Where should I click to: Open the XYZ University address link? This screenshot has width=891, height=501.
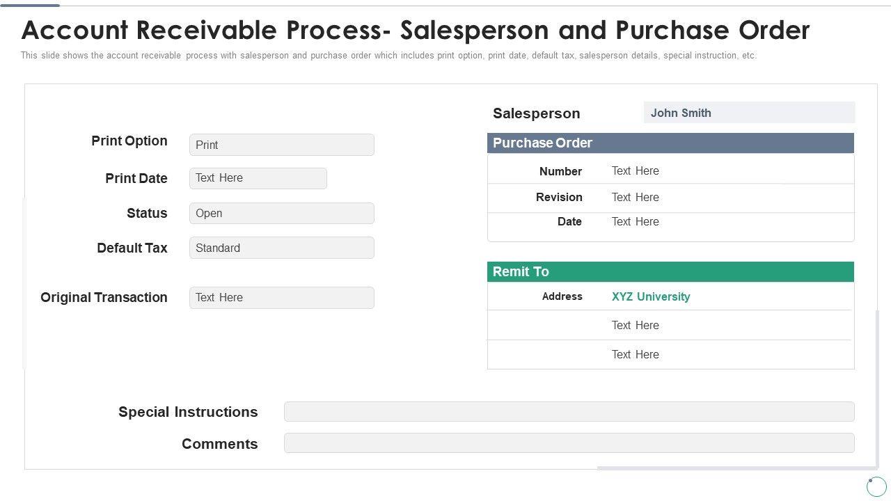tap(651, 297)
